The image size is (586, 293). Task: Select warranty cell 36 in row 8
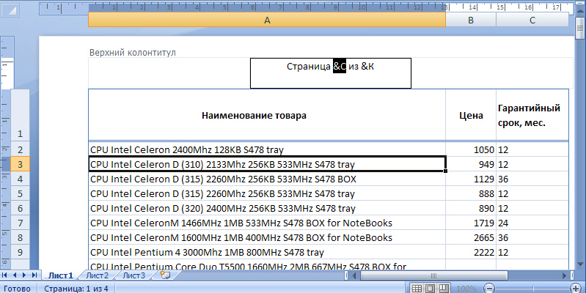532,237
